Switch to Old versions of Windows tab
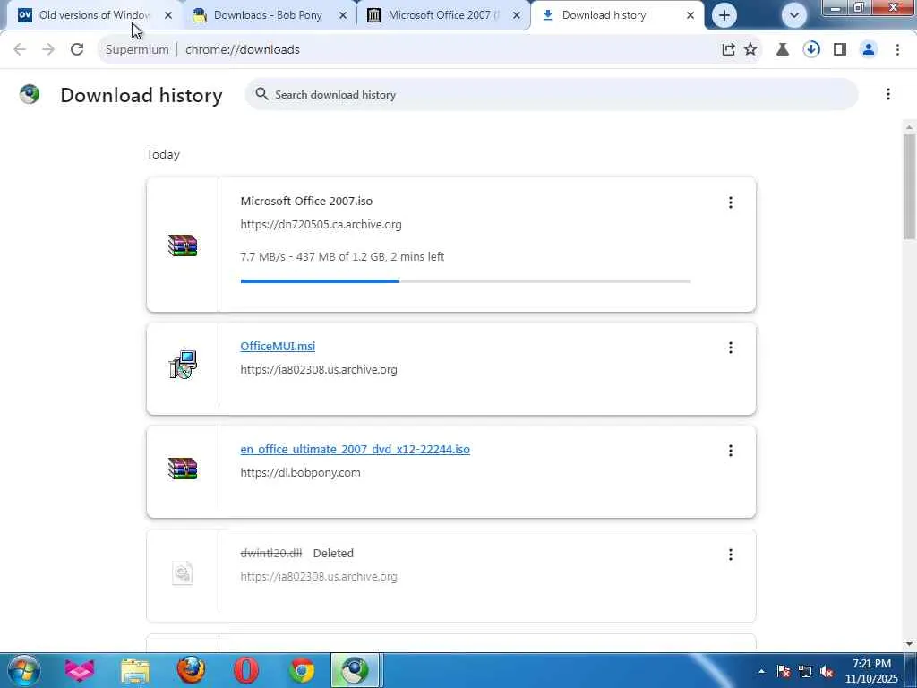This screenshot has height=688, width=917. click(x=95, y=15)
